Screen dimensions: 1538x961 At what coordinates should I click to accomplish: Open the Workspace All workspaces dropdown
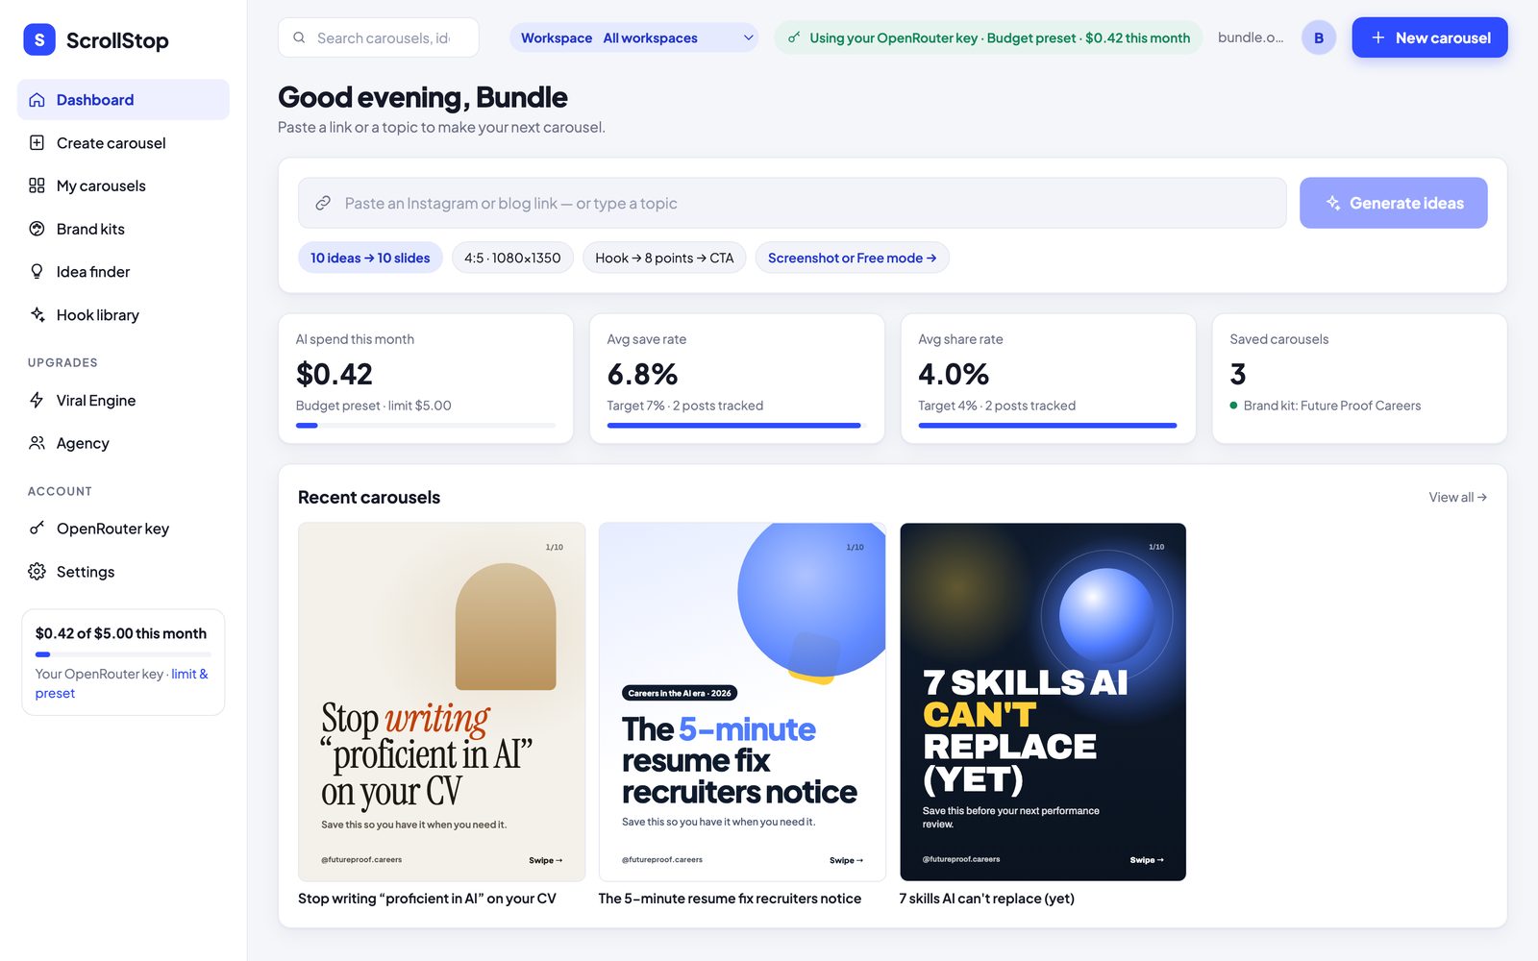coord(634,37)
